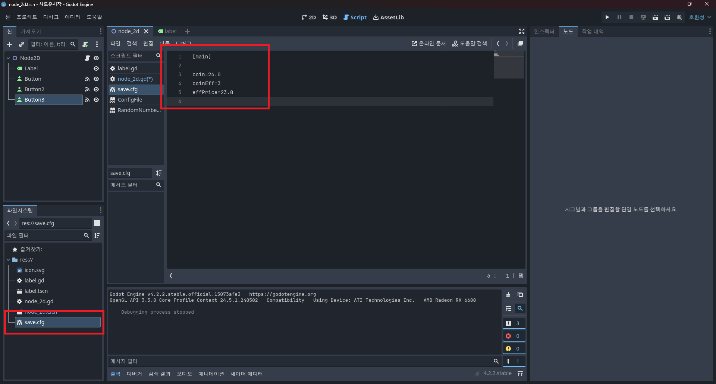Run the project with the play icon
The image size is (716, 384).
point(607,17)
